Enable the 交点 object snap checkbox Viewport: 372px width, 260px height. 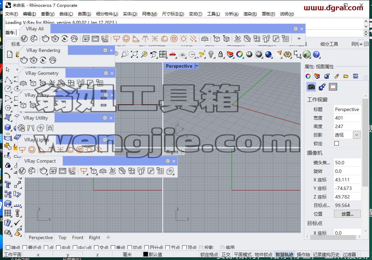pyautogui.click(x=96, y=247)
